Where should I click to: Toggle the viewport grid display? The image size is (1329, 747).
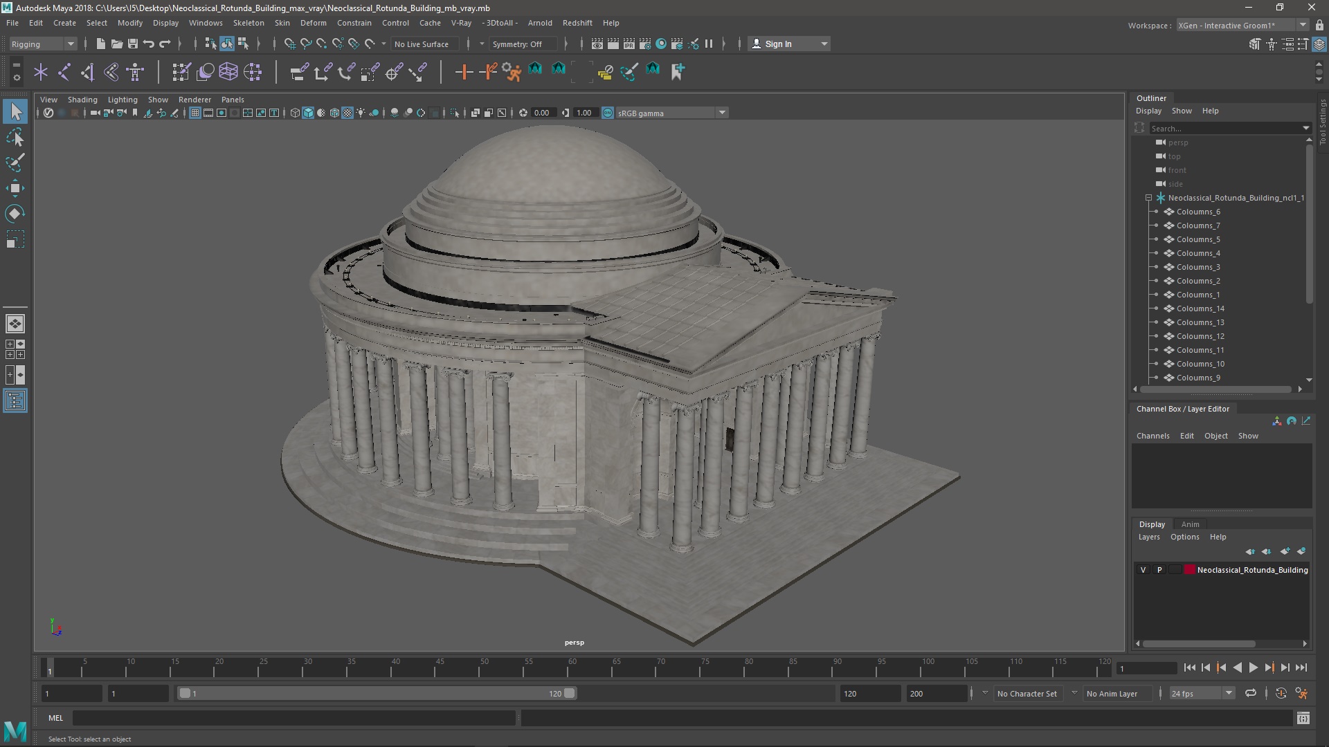tap(195, 113)
